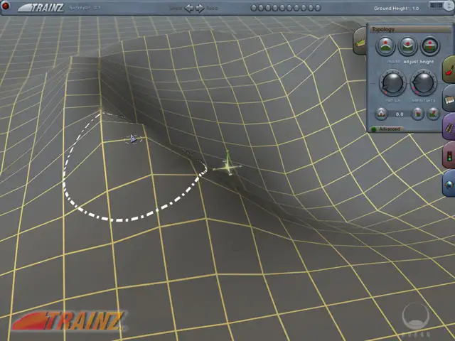
Task: Click the Trainz logo in top bar
Action: click(41, 8)
